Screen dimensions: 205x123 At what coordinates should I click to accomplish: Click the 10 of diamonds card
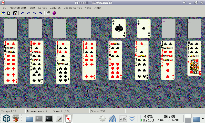[63, 51]
